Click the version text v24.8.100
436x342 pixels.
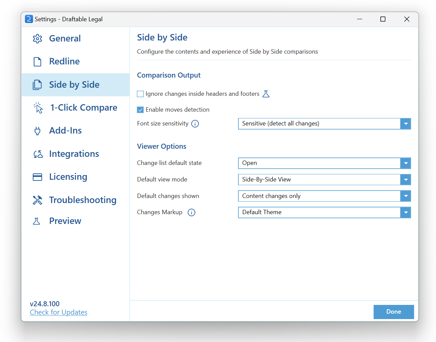[45, 304]
